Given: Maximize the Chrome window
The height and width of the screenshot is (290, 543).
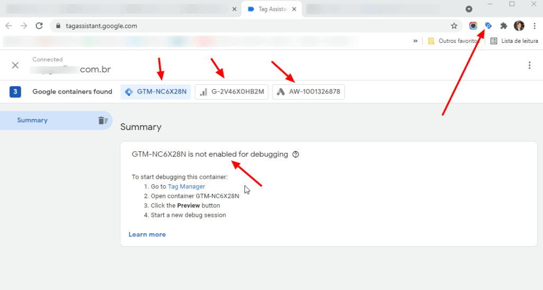Looking at the screenshot, I should pos(512,4).
